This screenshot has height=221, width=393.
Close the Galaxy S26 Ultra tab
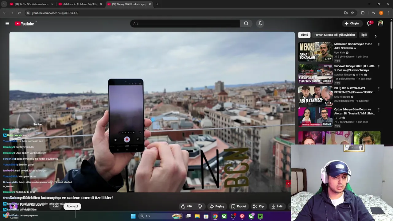click(150, 4)
